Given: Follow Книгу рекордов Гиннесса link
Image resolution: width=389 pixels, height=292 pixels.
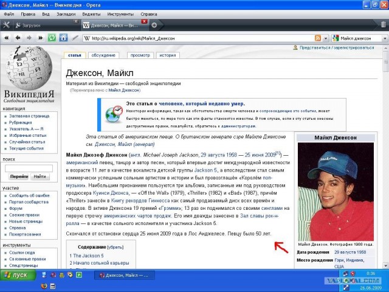Looking at the screenshot, I should tap(140, 201).
